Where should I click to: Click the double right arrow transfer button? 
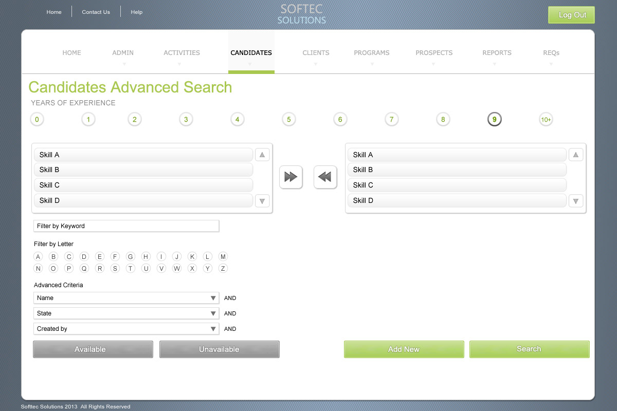pyautogui.click(x=291, y=177)
